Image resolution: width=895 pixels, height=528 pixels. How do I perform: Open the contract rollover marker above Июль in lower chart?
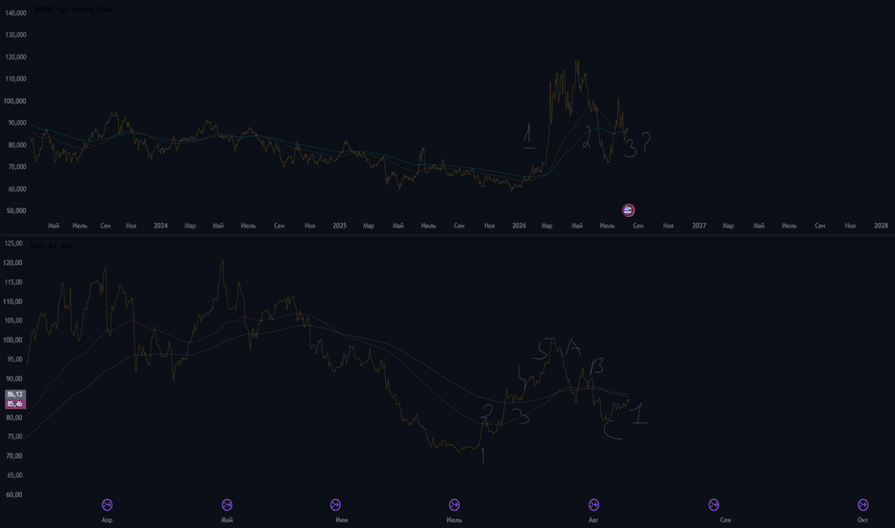[454, 505]
